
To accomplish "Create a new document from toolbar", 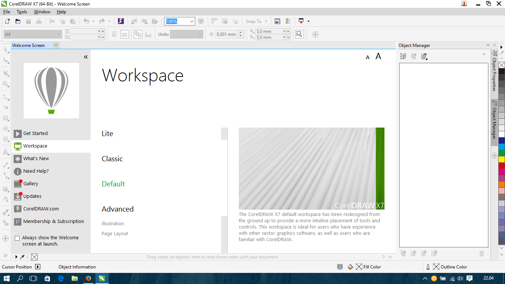I will [7, 21].
